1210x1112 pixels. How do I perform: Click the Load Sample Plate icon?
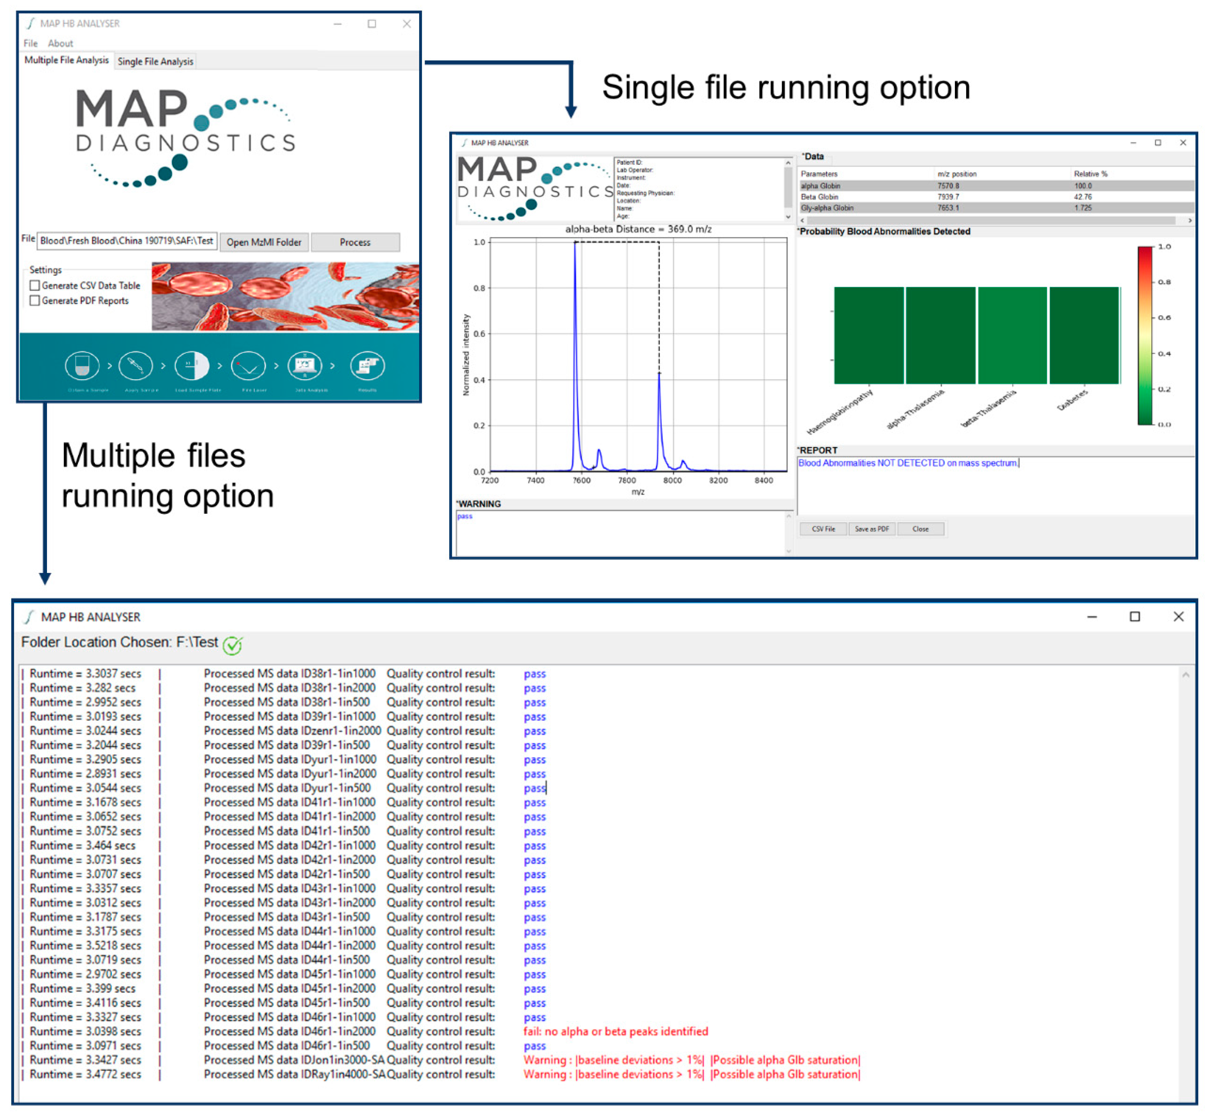[x=192, y=366]
